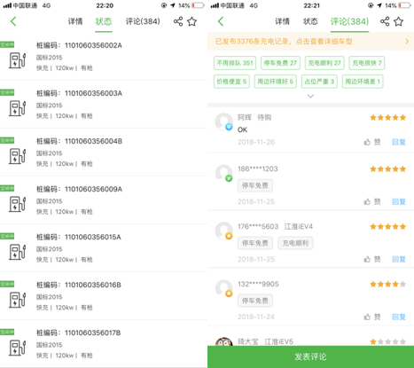Select pile code 1101060356016B text
The height and width of the screenshot is (368, 414).
pyautogui.click(x=93, y=285)
